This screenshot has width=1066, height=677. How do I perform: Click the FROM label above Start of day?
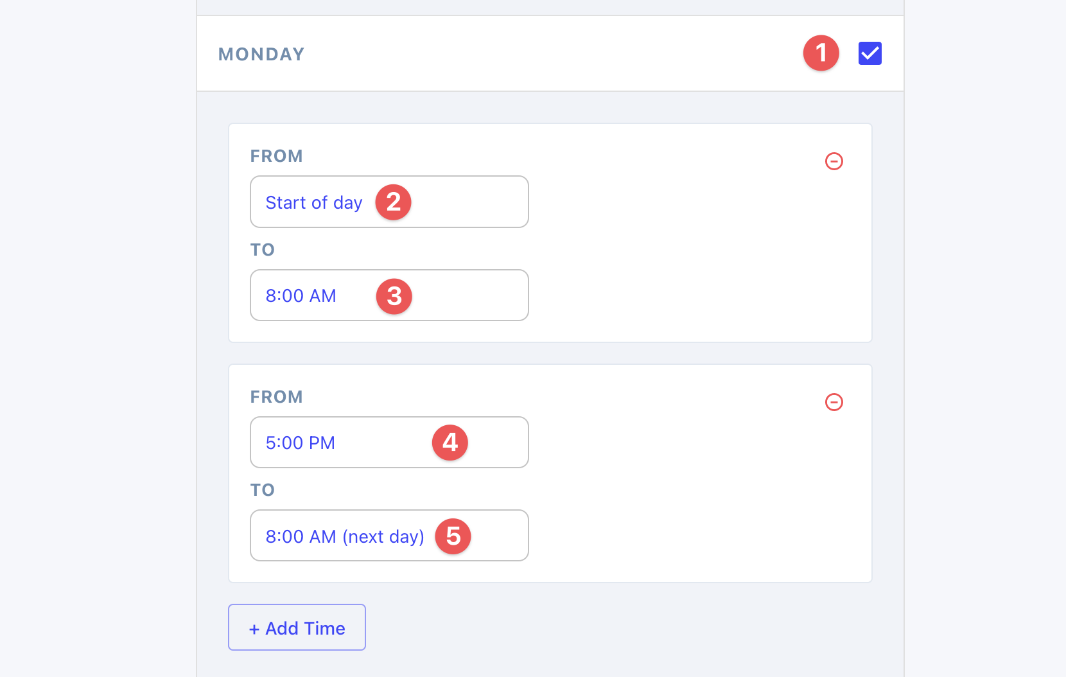277,156
